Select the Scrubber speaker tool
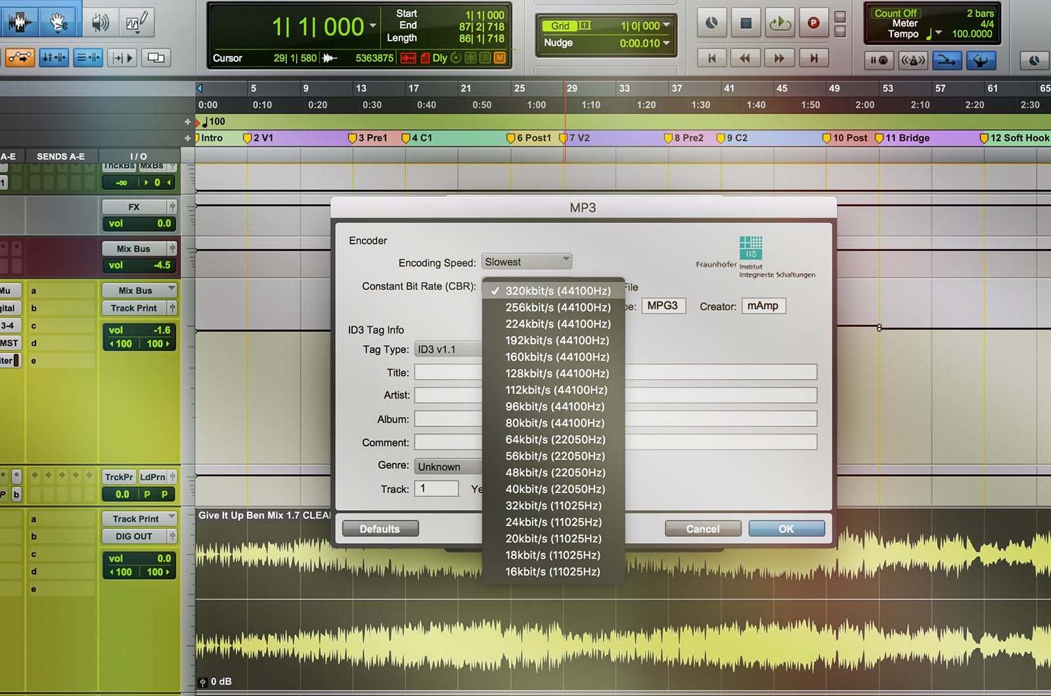The image size is (1051, 696). point(100,23)
